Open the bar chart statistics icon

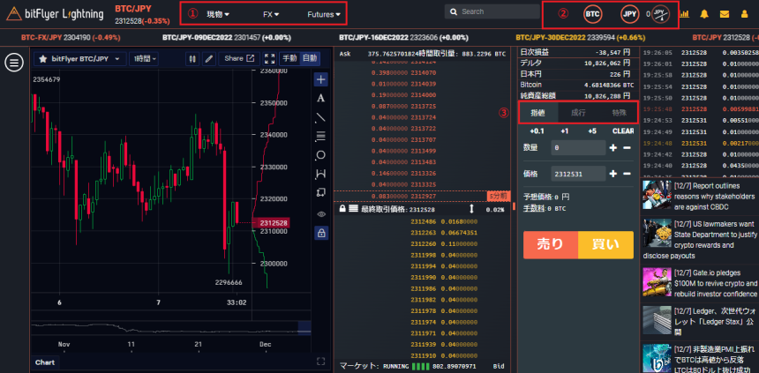coord(685,14)
